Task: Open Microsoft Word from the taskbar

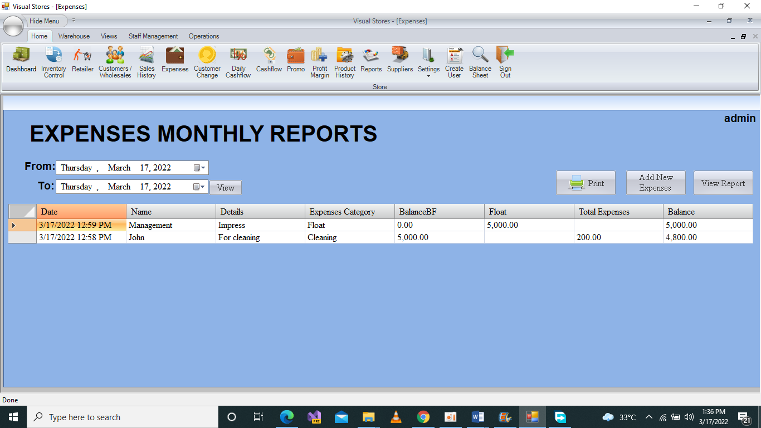Action: pos(478,417)
